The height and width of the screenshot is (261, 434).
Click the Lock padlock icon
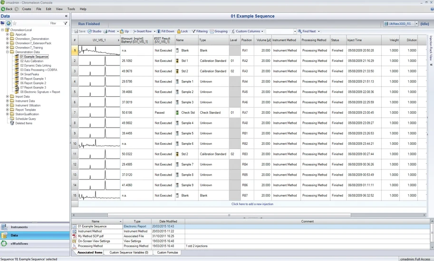(x=179, y=31)
